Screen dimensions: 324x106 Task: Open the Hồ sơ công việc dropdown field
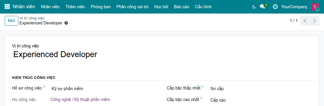coord(105,89)
